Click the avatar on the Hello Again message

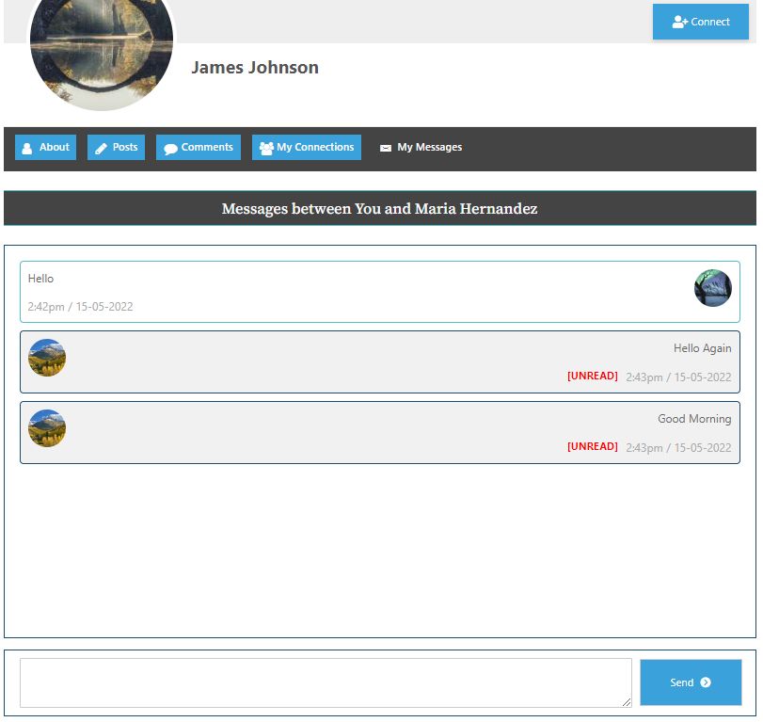point(47,358)
